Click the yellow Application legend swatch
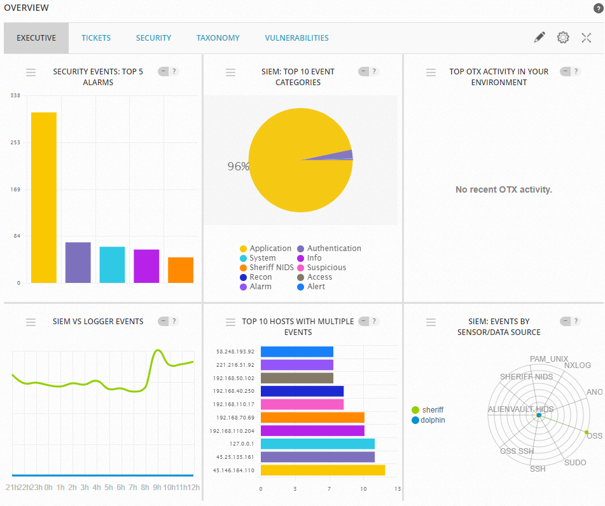This screenshot has height=506, width=605. [x=243, y=249]
